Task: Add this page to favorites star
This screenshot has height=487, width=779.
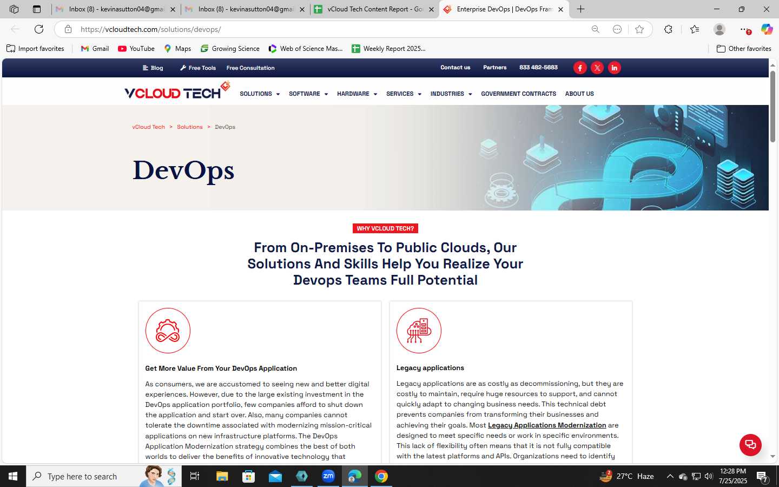Action: pyautogui.click(x=639, y=29)
